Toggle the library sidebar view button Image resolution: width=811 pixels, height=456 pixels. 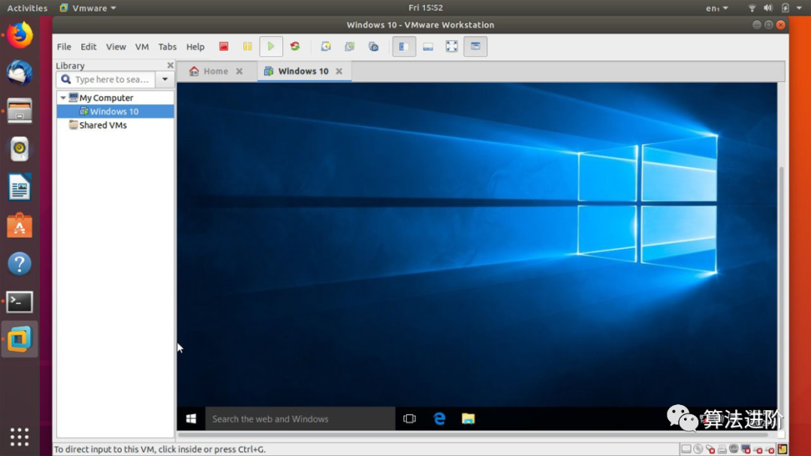coord(404,46)
